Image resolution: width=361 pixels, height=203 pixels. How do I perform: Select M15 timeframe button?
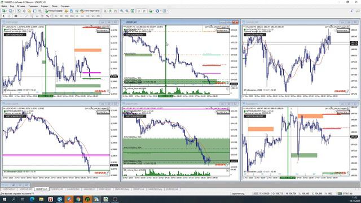point(67,16)
